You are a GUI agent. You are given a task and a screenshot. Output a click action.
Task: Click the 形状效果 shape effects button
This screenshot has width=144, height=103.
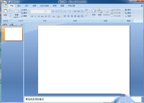coord(116,16)
